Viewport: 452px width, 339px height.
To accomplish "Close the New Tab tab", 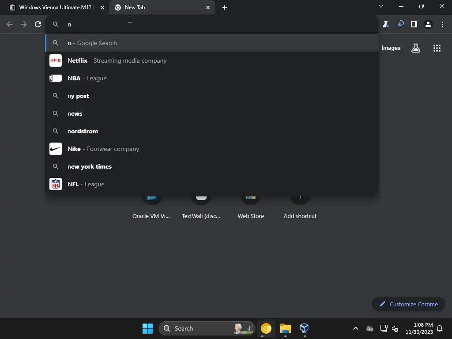I will [208, 8].
